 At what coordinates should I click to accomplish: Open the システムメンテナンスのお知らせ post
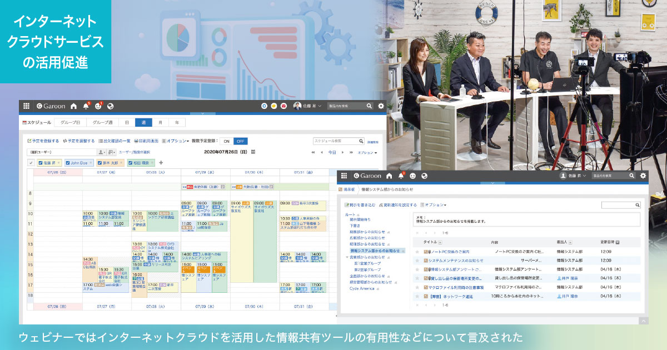(x=455, y=260)
